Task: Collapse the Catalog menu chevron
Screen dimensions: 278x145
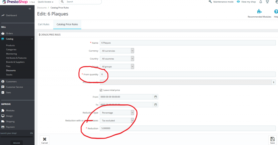Action: point(32,39)
